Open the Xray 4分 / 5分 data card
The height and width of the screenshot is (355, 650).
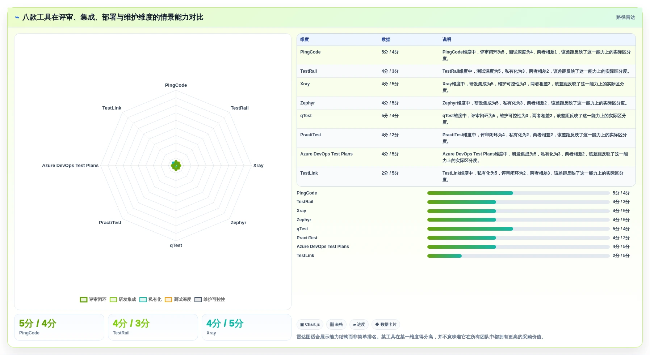click(x=246, y=327)
